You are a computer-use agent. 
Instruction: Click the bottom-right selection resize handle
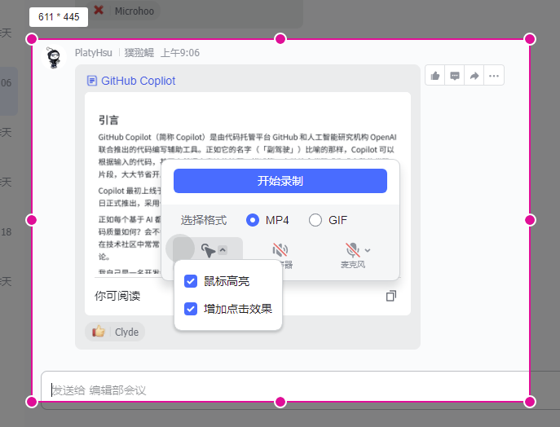pyautogui.click(x=530, y=402)
